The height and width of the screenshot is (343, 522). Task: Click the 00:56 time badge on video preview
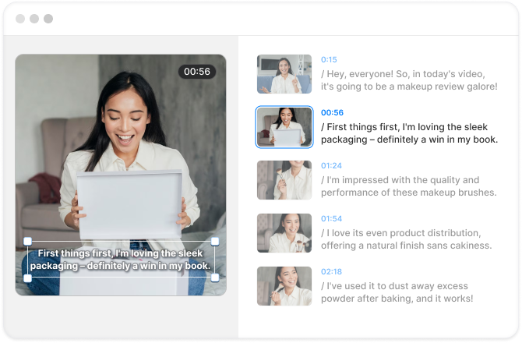[x=197, y=72]
